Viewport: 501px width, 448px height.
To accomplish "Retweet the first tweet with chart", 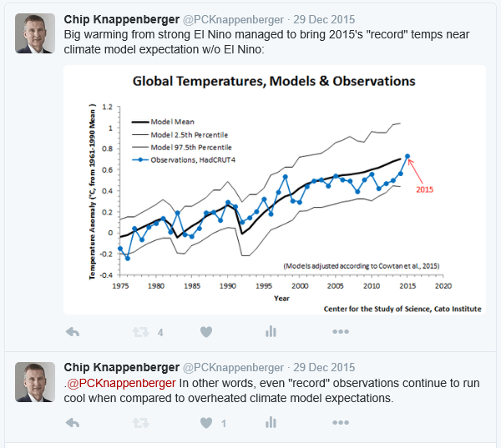I will (139, 332).
